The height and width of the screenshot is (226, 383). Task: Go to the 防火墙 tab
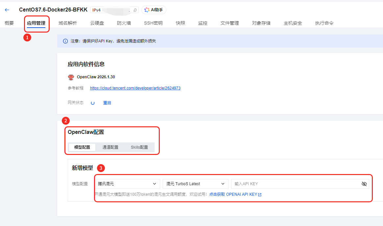pos(124,23)
